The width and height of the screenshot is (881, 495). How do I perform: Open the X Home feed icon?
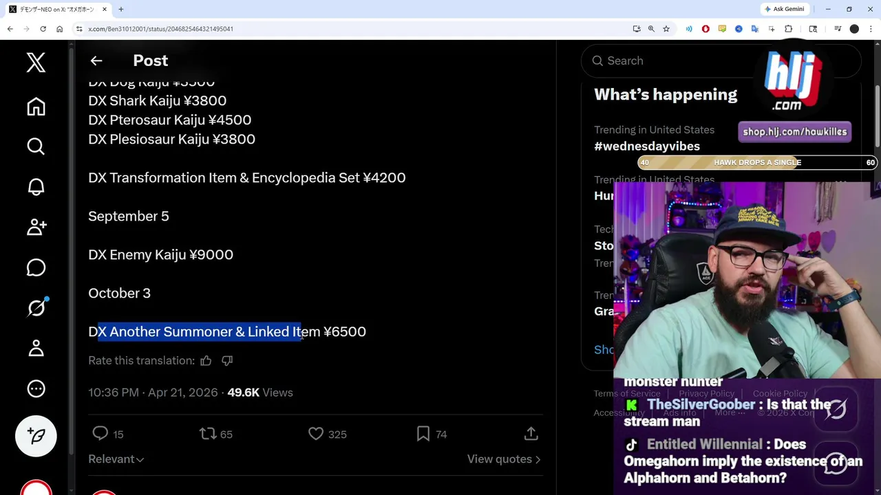pos(36,106)
